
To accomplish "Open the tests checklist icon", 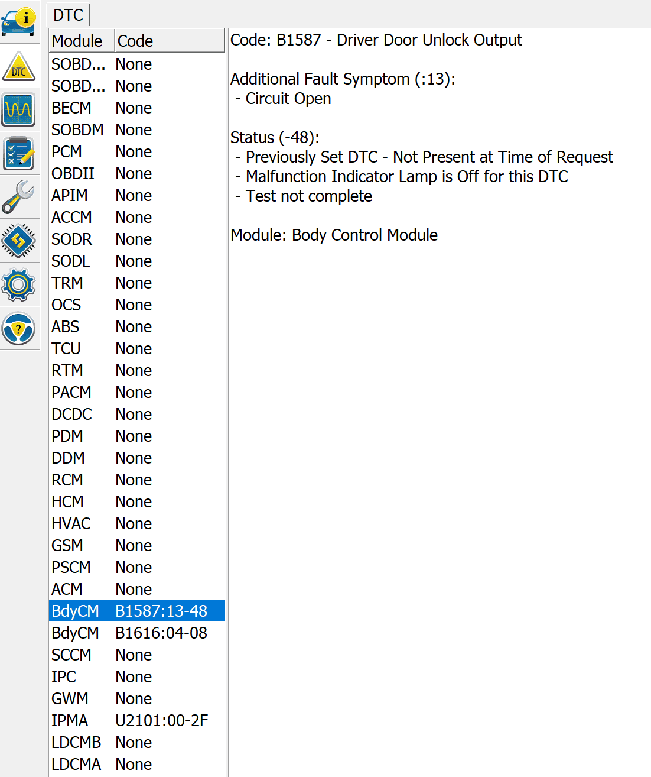I will point(19,153).
